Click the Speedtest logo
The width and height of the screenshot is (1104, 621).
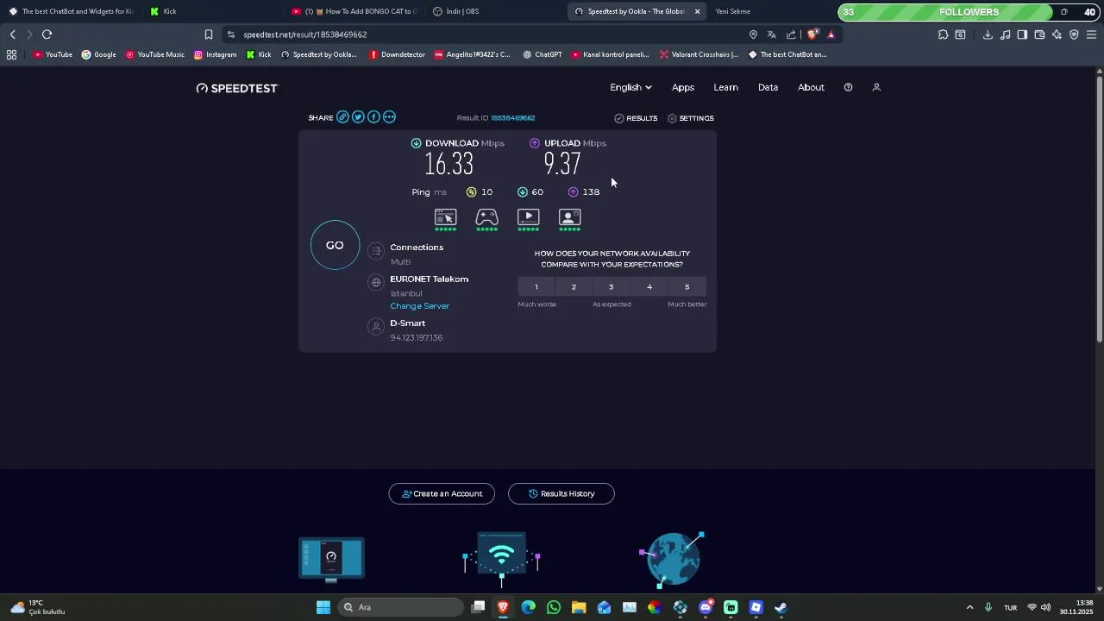(x=237, y=88)
